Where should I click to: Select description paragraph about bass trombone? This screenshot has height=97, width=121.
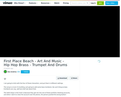tap(35, 88)
